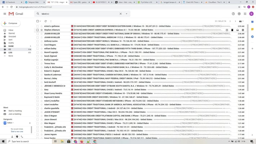Open the Sent folder
The height and width of the screenshot is (144, 256).
[x=10, y=40]
